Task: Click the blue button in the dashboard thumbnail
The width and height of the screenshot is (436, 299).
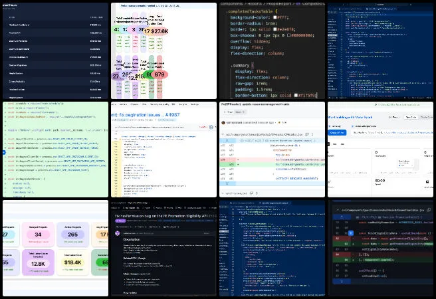Action: 337,133
